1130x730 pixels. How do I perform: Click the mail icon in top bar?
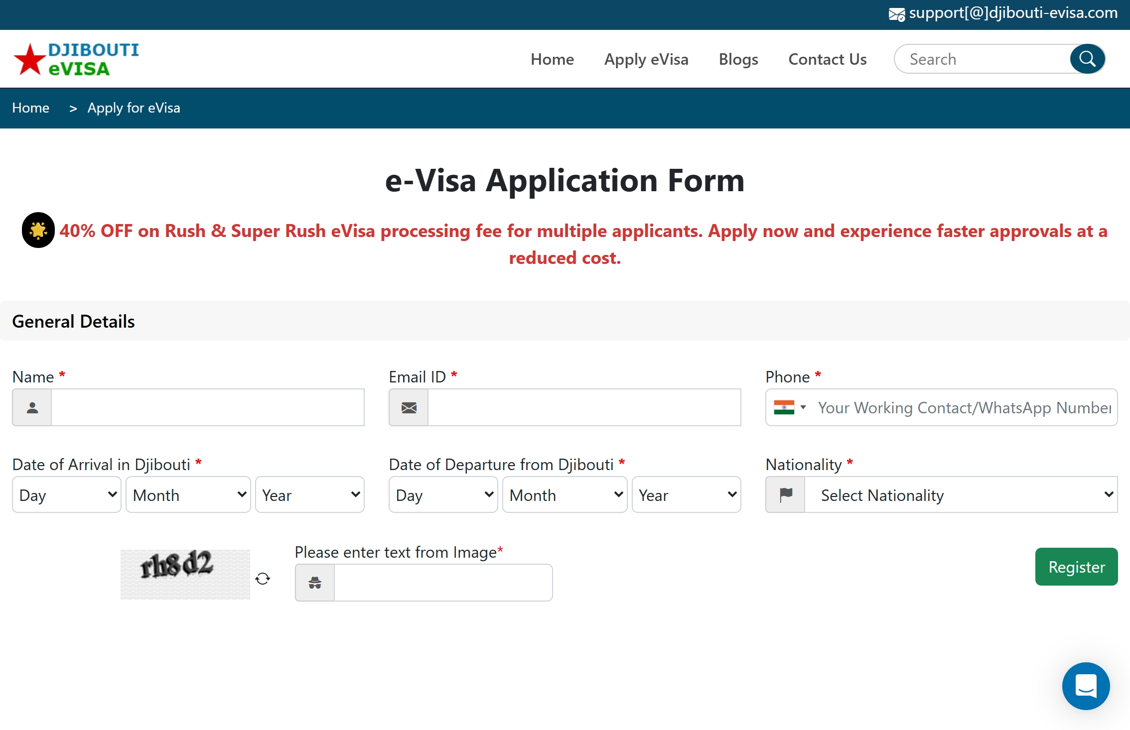(x=896, y=14)
